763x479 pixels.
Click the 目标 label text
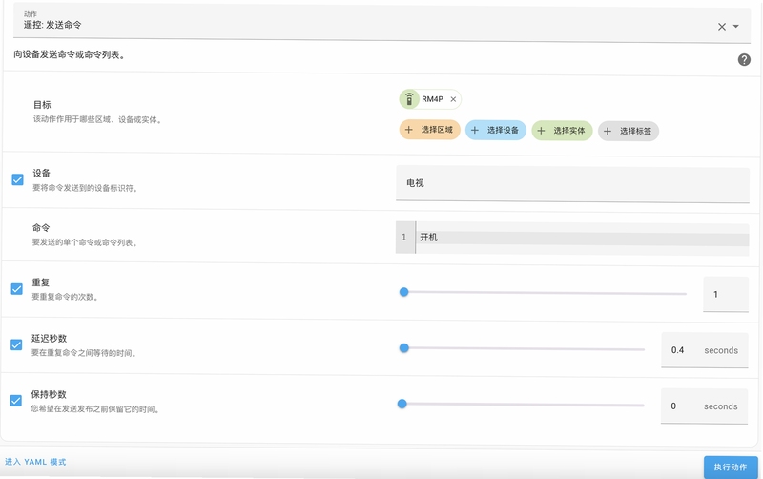coord(42,105)
